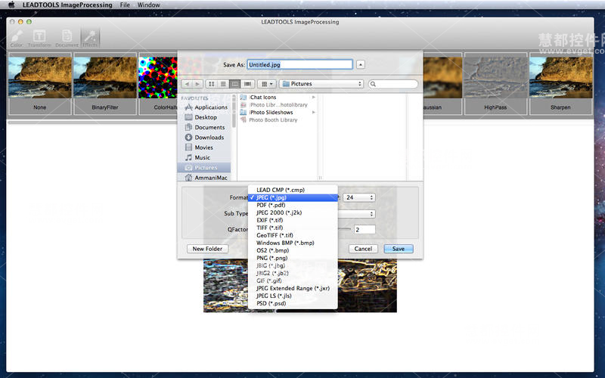Screen dimensions: 605x378
Task: Choose JPEG Extended Range (*.jxr) format
Action: tap(293, 288)
